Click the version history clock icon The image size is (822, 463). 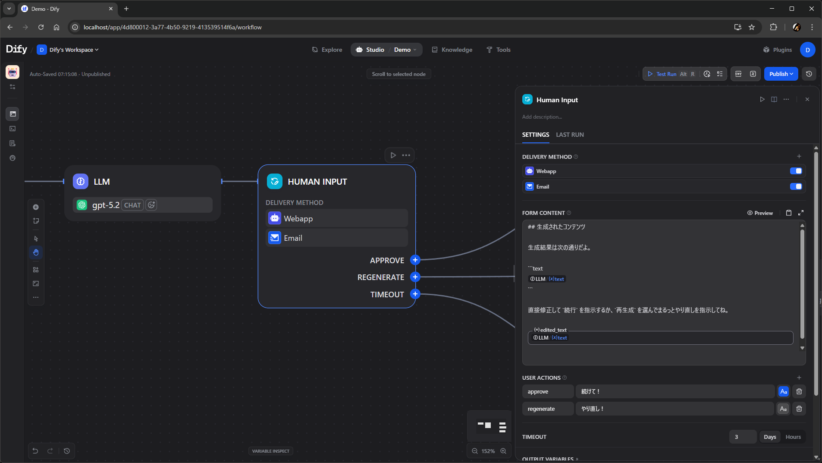809,74
